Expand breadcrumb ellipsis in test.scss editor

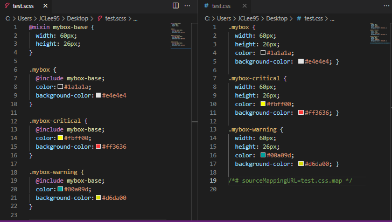pos(135,18)
